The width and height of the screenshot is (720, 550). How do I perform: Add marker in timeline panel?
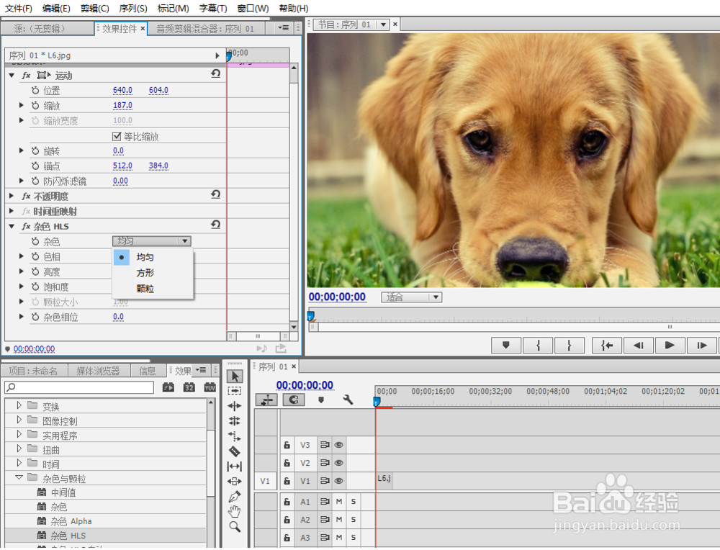[321, 400]
